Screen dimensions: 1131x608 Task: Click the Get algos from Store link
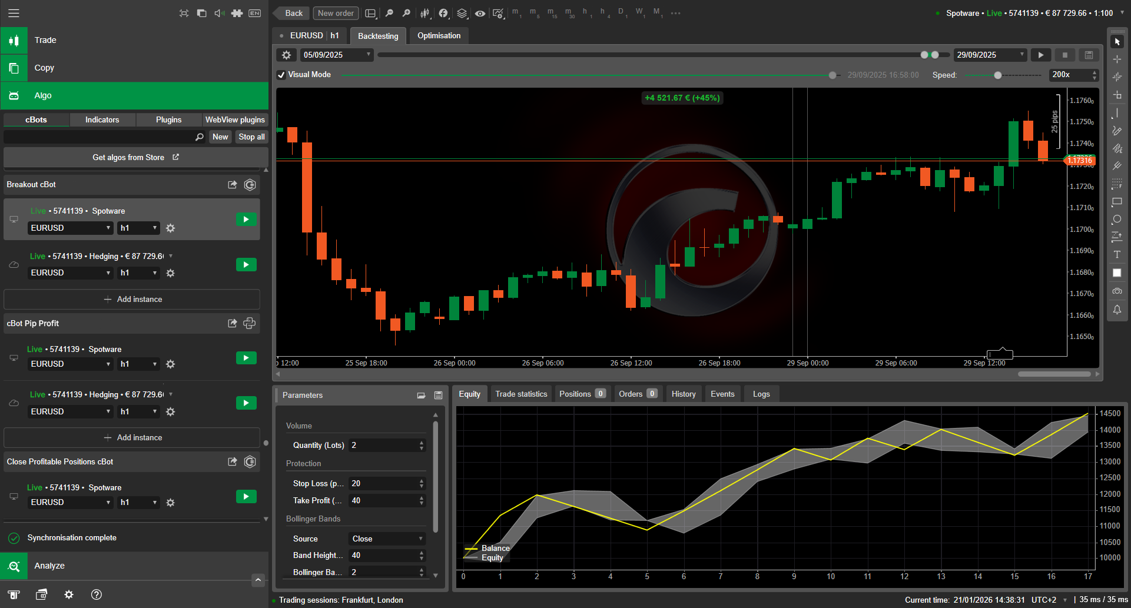[x=134, y=157]
